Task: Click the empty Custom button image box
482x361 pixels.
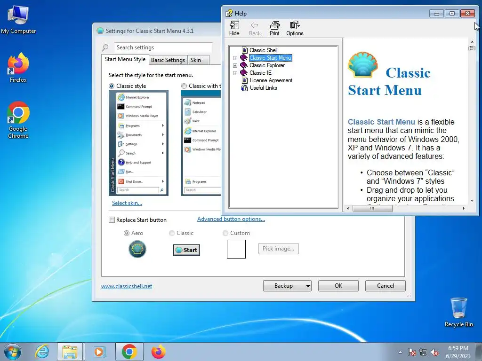Action: tap(236, 249)
